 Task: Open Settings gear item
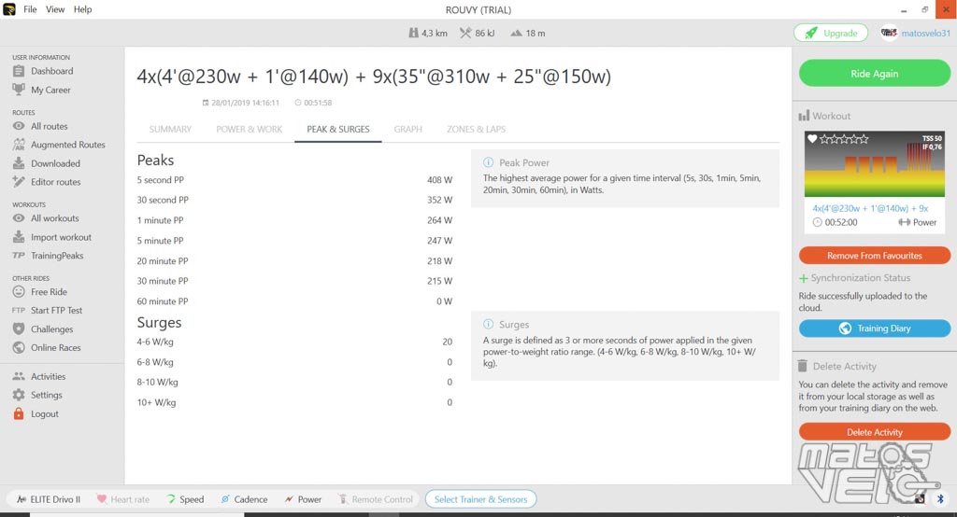tap(37, 395)
